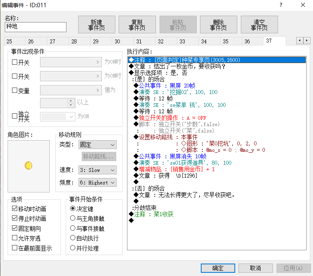Viewport: 313px width, 276px height.
Task: Select 与主角接触 trigger radio button
Action: tap(73, 218)
